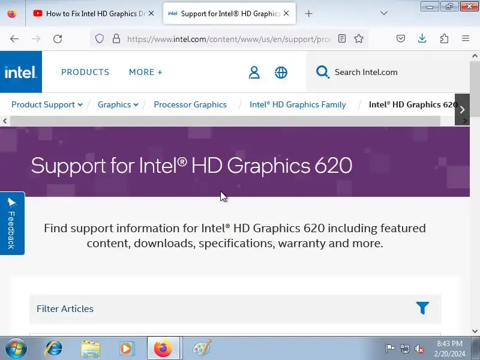Open the user account sign-in icon
Viewport: 480px width, 360px height.
click(x=254, y=73)
